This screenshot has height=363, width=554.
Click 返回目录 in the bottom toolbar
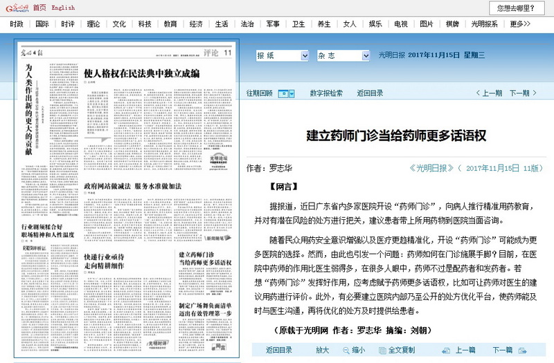point(278,351)
